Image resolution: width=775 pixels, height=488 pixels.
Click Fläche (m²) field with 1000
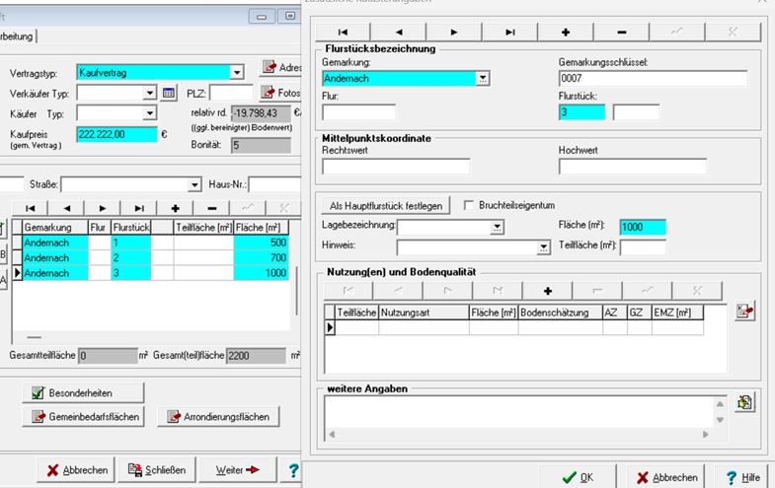(643, 227)
